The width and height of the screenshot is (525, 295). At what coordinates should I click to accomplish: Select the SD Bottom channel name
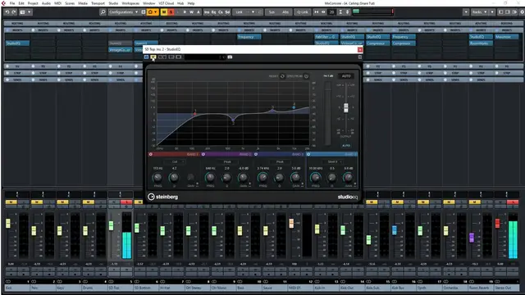tap(146, 288)
